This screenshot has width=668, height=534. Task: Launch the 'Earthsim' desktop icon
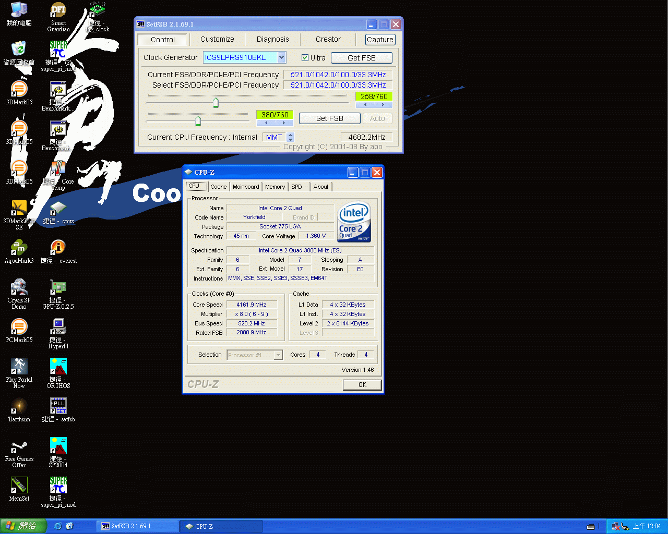pyautogui.click(x=19, y=410)
